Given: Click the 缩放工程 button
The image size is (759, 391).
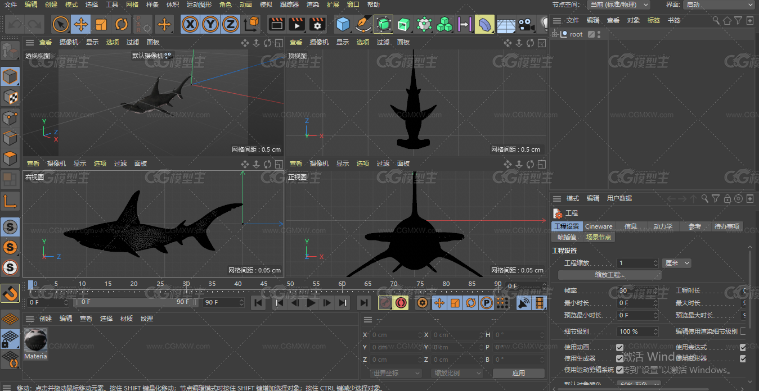Looking at the screenshot, I should click(x=610, y=275).
